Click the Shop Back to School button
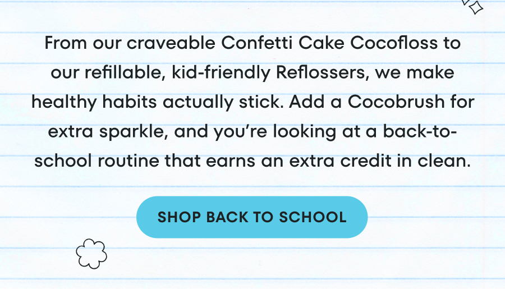This screenshot has width=505, height=289. pyautogui.click(x=252, y=217)
